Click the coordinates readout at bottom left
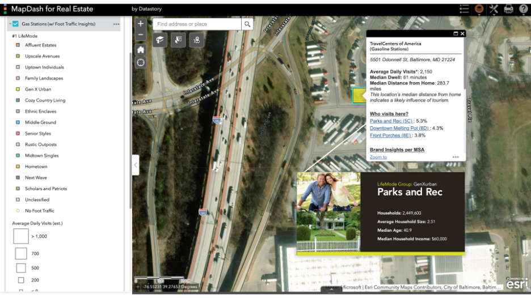 [170, 287]
